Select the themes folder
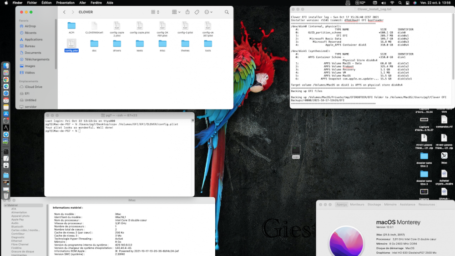 tap(185, 45)
